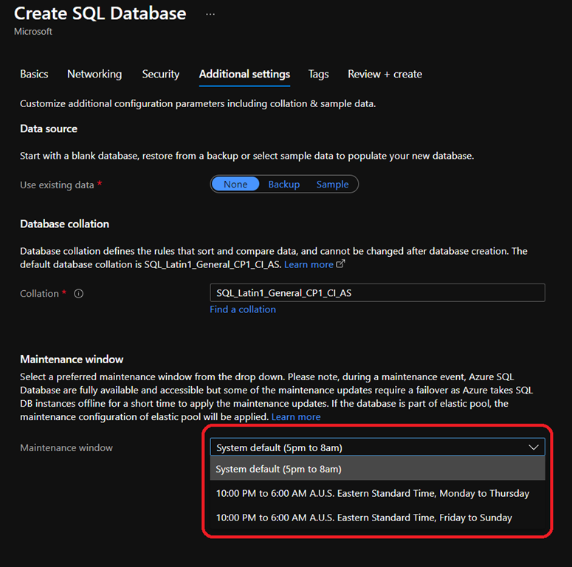Screen dimensions: 572x567
Task: Click into the Collation text field
Action: [x=377, y=293]
